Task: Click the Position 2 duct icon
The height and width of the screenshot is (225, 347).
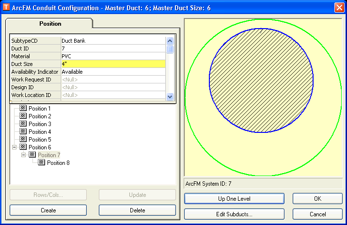Action: tap(23, 116)
